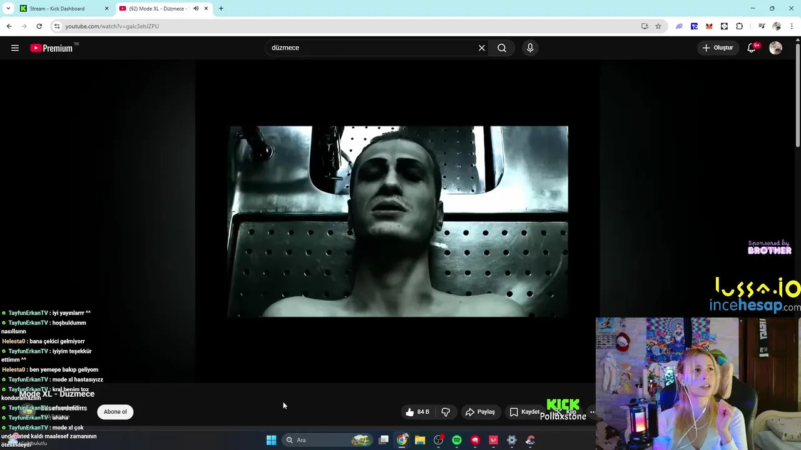Click the address bar URL
This screenshot has height=450, width=801.
coord(112,26)
